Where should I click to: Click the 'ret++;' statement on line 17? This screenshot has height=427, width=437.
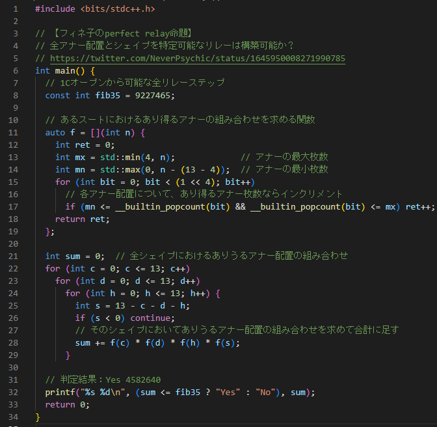(x=420, y=207)
